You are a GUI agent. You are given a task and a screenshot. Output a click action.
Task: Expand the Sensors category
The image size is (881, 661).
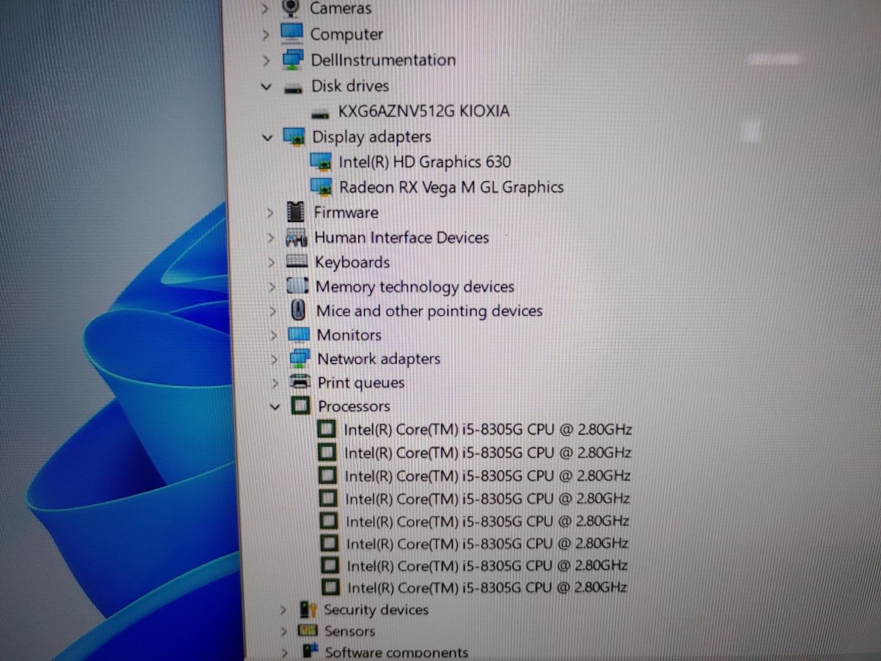click(x=284, y=631)
